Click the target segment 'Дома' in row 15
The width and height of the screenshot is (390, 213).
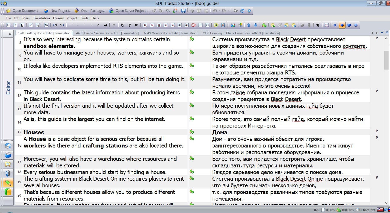coord(220,132)
